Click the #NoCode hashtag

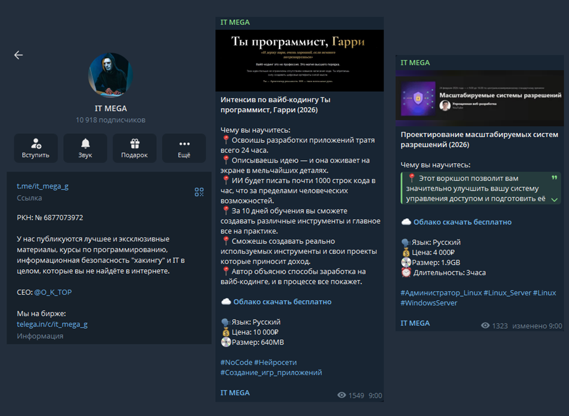(x=235, y=362)
